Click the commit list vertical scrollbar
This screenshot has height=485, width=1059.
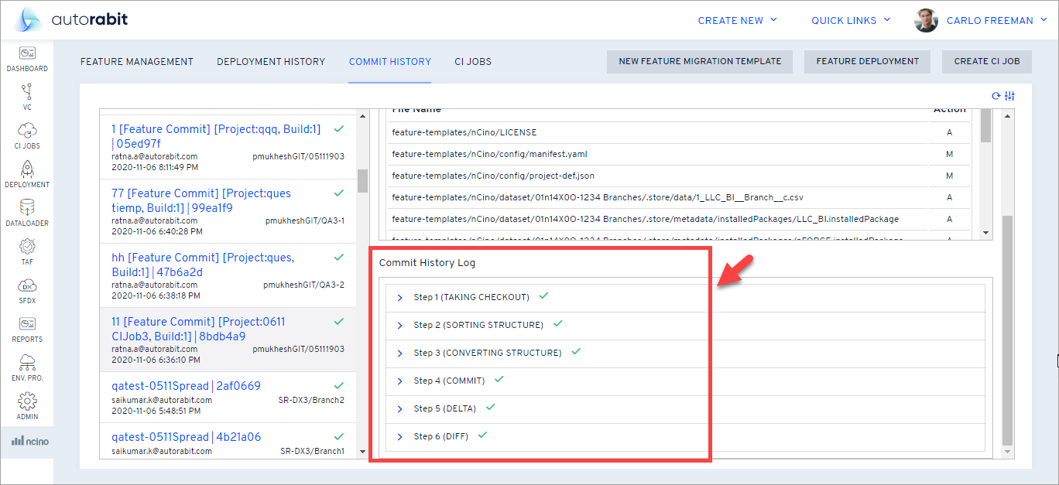[362, 180]
